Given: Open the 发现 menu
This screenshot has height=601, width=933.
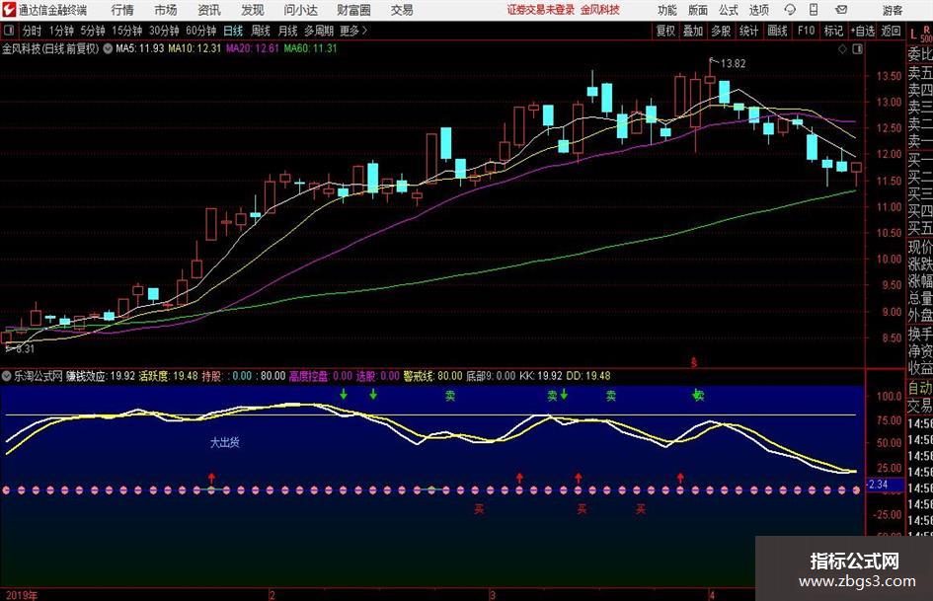Looking at the screenshot, I should point(253,10).
